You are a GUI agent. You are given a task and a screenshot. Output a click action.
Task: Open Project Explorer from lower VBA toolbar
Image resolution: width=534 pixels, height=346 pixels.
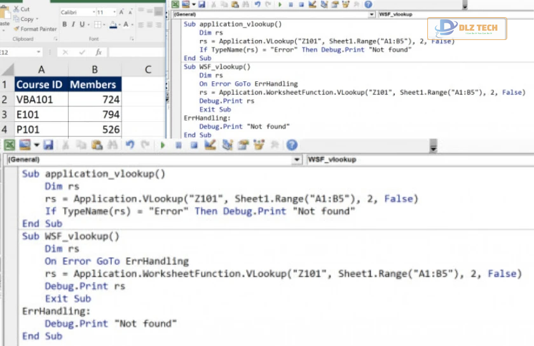227,145
